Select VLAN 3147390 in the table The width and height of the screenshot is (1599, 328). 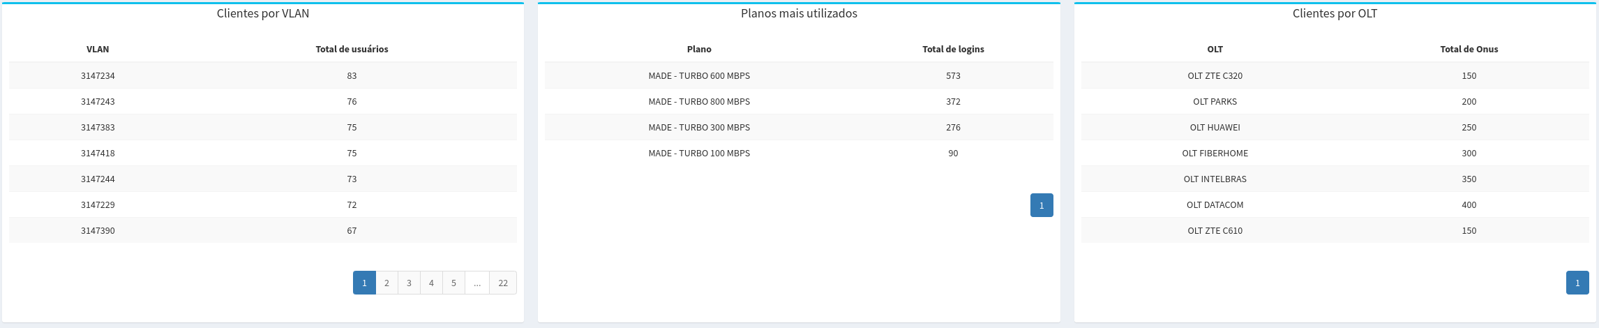pyautogui.click(x=98, y=230)
